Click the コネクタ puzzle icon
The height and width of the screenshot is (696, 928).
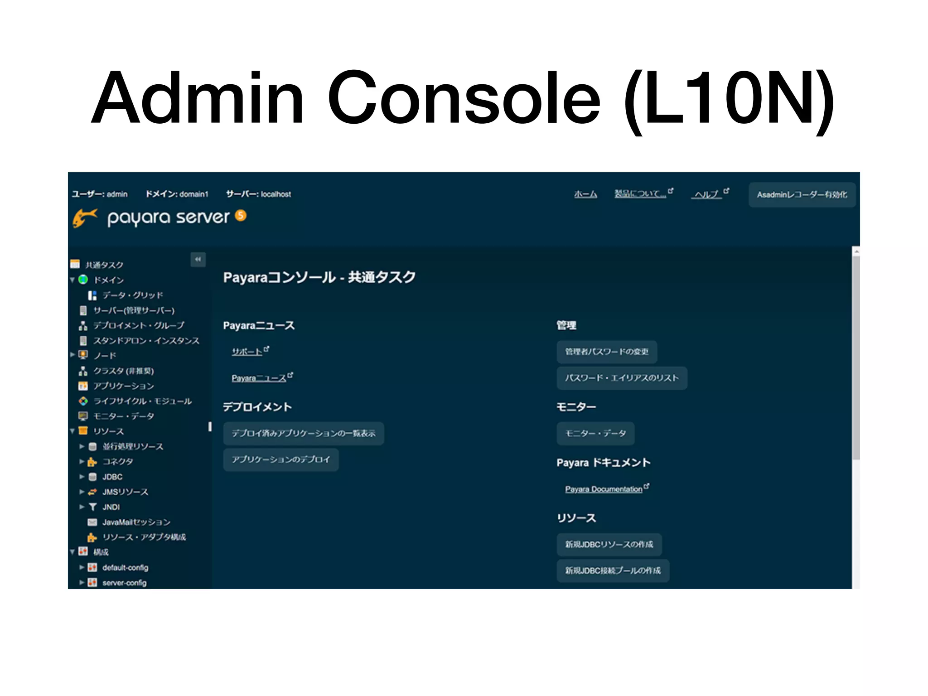92,462
